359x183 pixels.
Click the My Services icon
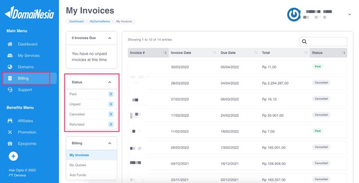[10, 56]
